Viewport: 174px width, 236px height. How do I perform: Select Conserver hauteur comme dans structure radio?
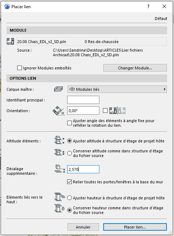point(69,210)
